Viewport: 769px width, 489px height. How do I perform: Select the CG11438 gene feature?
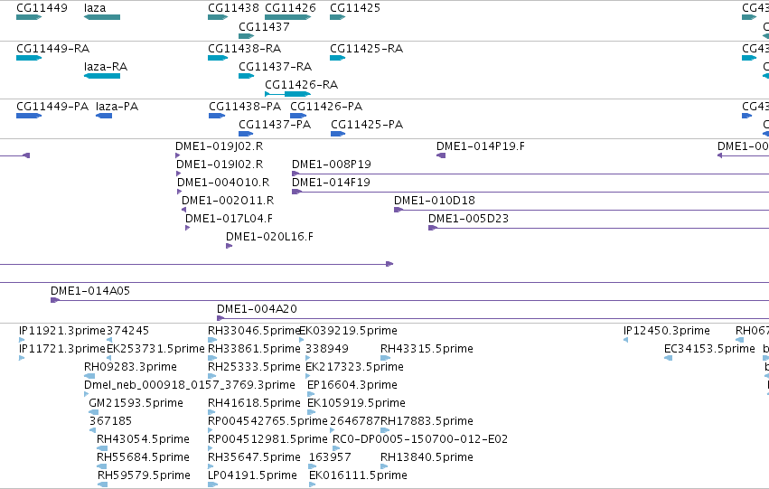(x=218, y=17)
